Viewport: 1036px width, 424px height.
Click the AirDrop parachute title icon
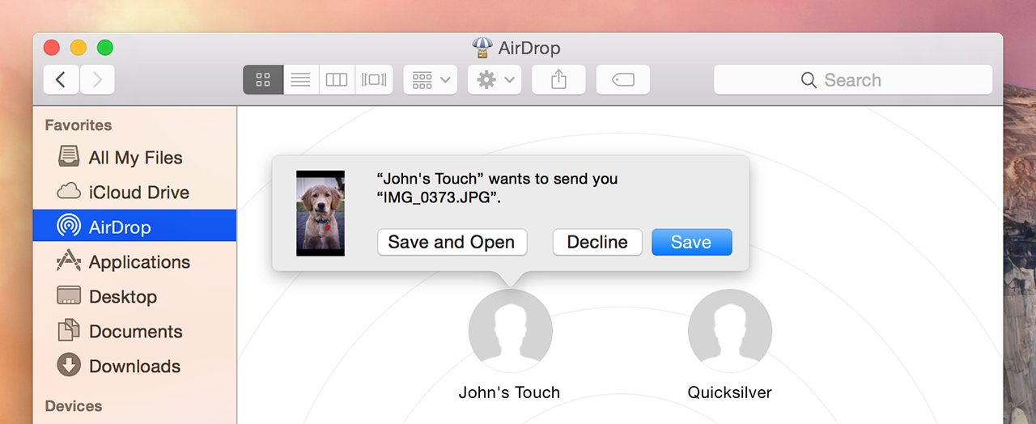pyautogui.click(x=482, y=48)
